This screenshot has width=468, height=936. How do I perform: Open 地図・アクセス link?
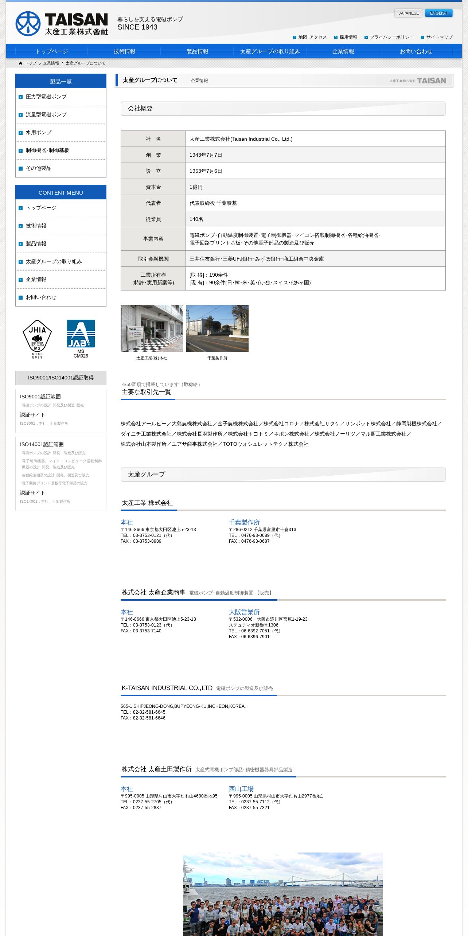click(312, 37)
